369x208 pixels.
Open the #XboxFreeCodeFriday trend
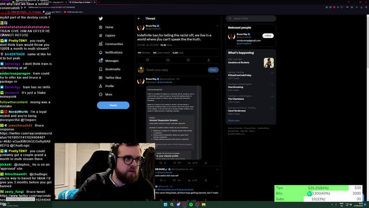(x=240, y=75)
